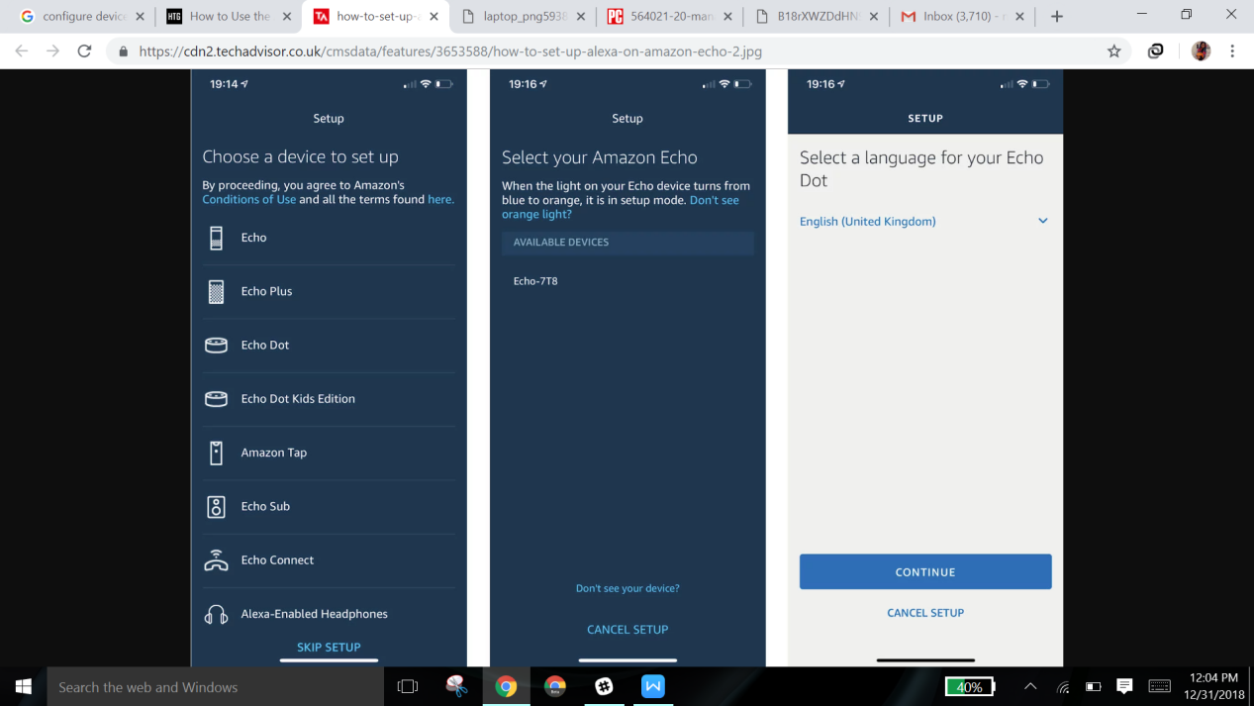
Task: Switch to the Gmail Inbox tab
Action: pyautogui.click(x=964, y=17)
